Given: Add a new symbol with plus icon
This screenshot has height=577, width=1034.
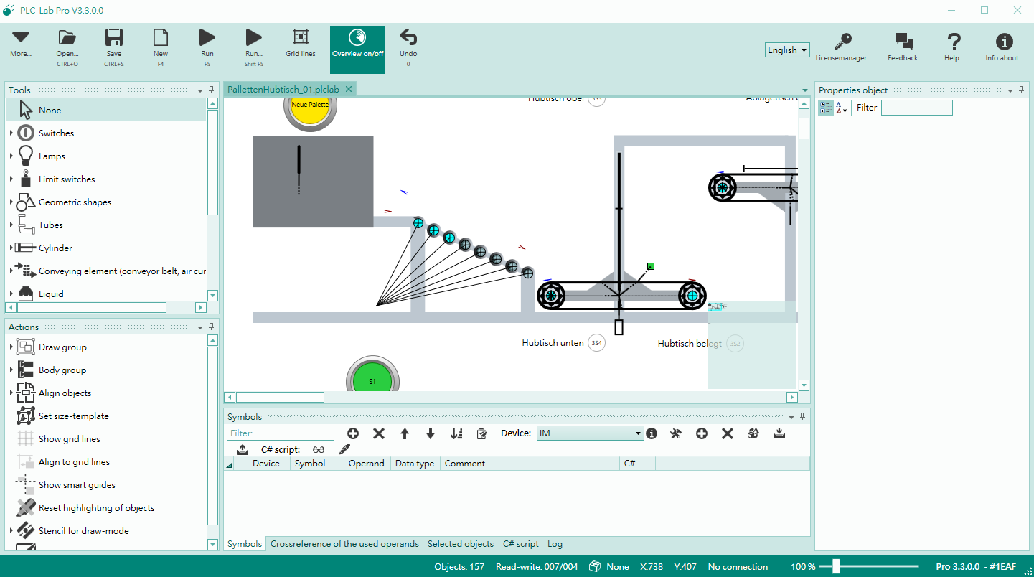Looking at the screenshot, I should coord(353,433).
